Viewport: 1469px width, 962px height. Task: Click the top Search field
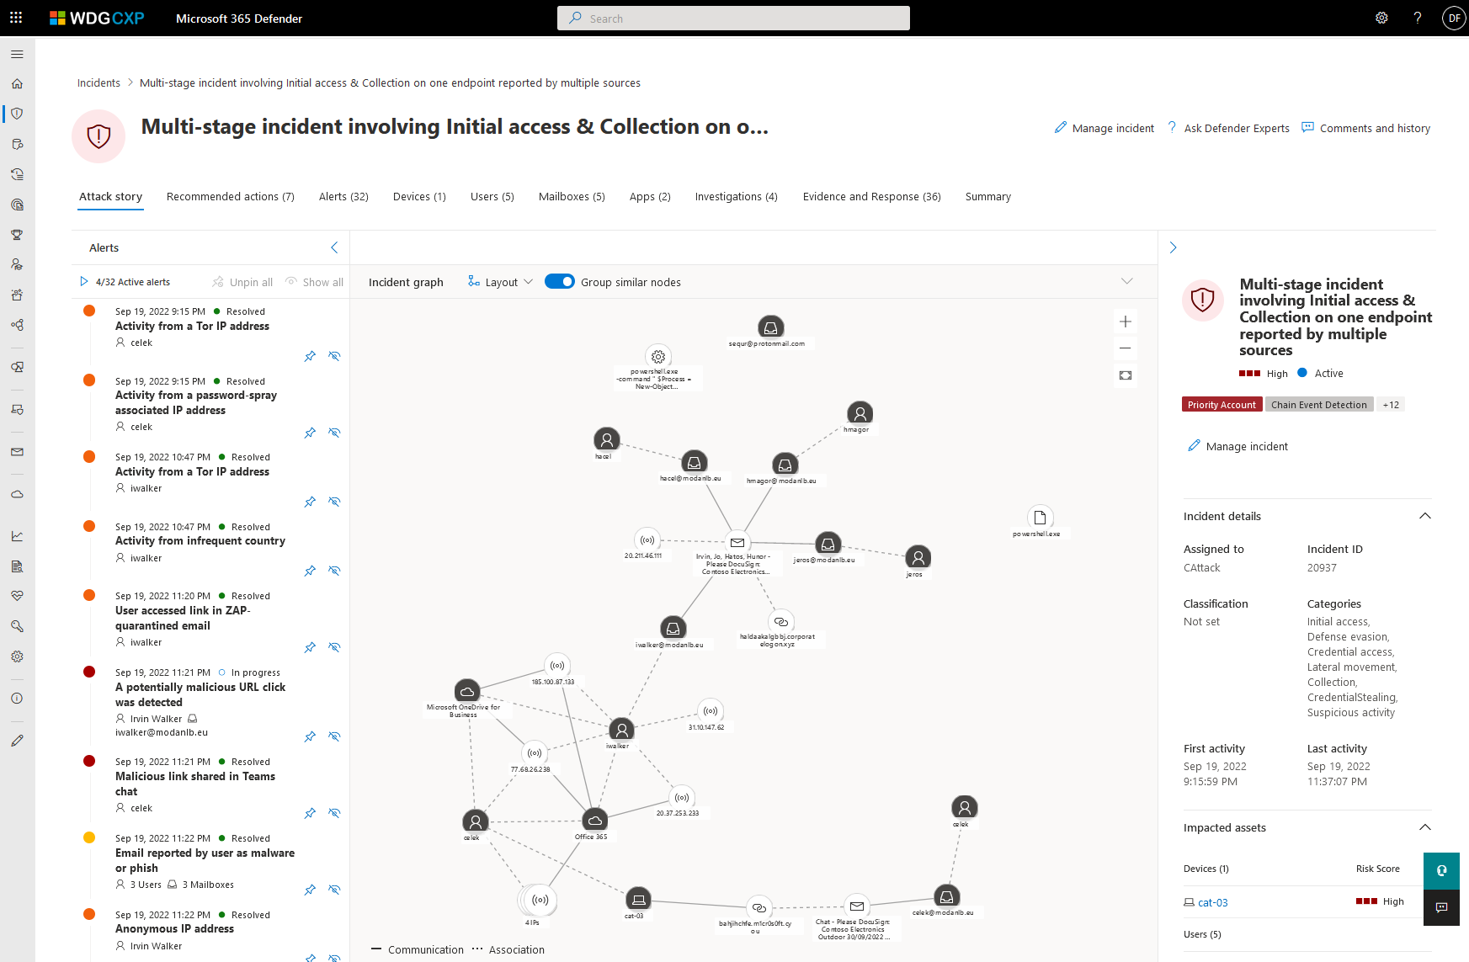coord(733,19)
